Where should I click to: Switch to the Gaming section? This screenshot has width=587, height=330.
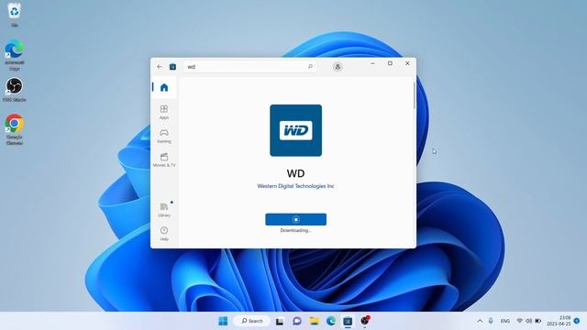pos(164,136)
